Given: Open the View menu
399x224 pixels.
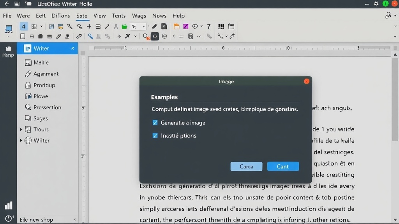Looking at the screenshot, I should [x=99, y=16].
